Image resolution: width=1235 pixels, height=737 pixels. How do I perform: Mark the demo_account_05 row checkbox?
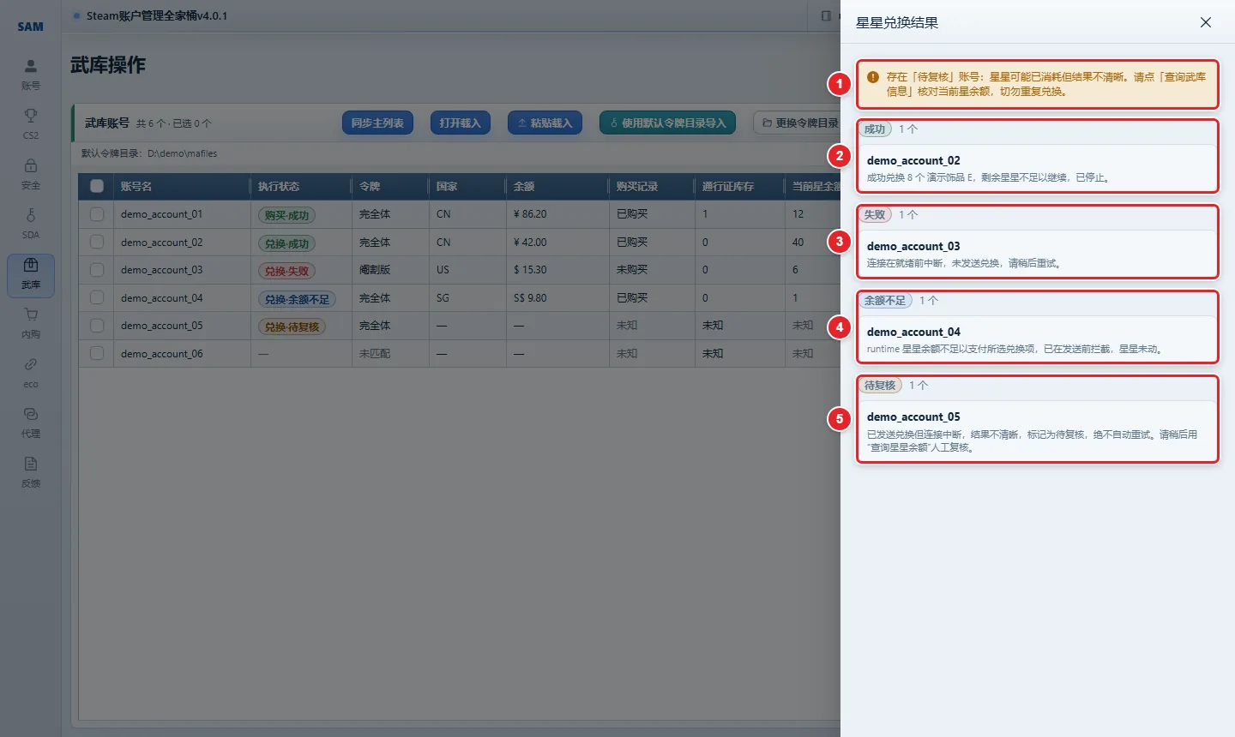pos(97,326)
